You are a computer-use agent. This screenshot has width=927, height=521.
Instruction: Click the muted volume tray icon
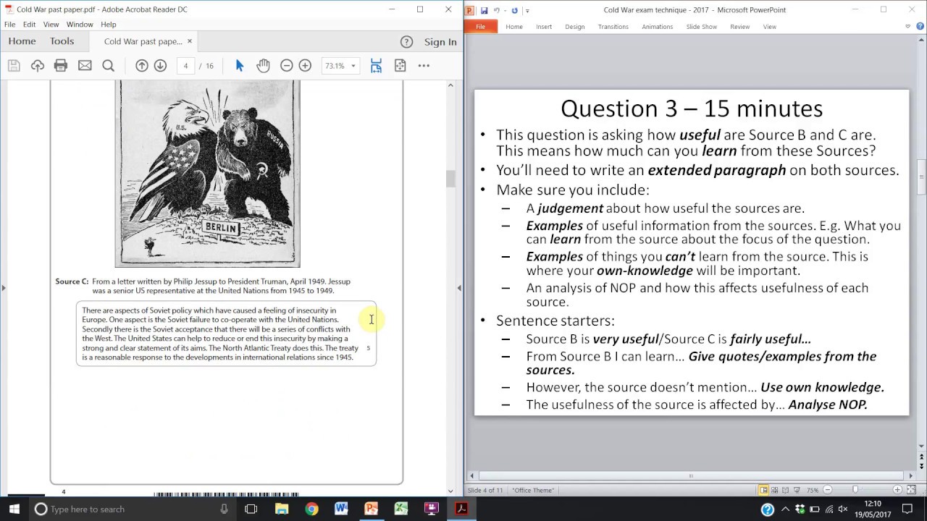pos(844,509)
